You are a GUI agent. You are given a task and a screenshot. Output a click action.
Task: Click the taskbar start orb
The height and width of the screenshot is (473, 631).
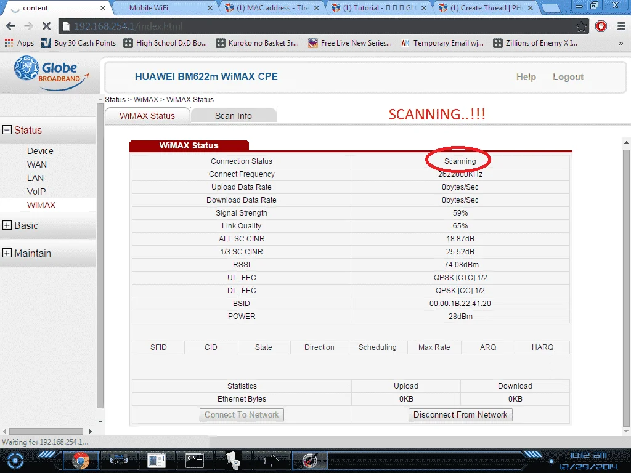point(15,461)
